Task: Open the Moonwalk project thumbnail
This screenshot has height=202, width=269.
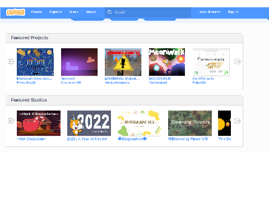Action: [x=167, y=62]
